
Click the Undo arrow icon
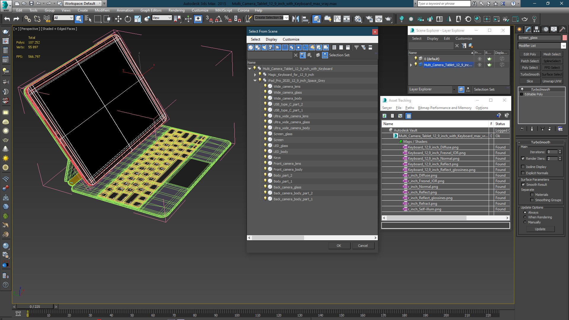tap(7, 19)
